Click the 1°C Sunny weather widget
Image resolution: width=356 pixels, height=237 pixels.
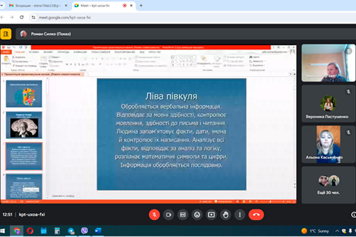tap(315, 231)
